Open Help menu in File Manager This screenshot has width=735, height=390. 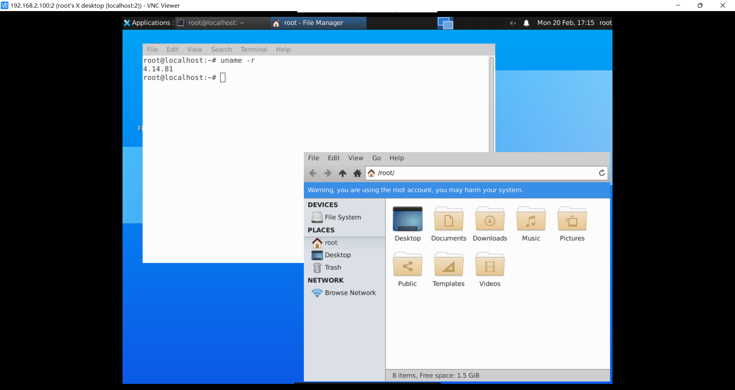coord(397,158)
